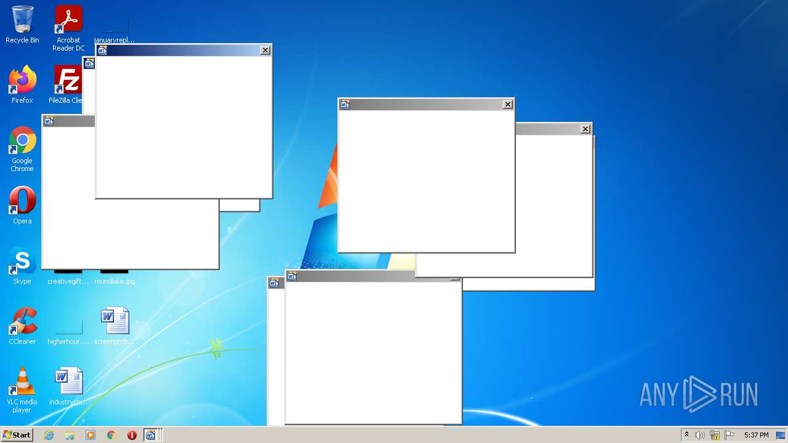The height and width of the screenshot is (443, 788).
Task: Select the roundlake.jpg file label
Action: [x=115, y=281]
